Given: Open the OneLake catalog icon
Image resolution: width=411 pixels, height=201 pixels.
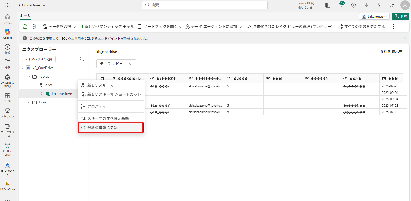Looking at the screenshot, I should point(8,77).
